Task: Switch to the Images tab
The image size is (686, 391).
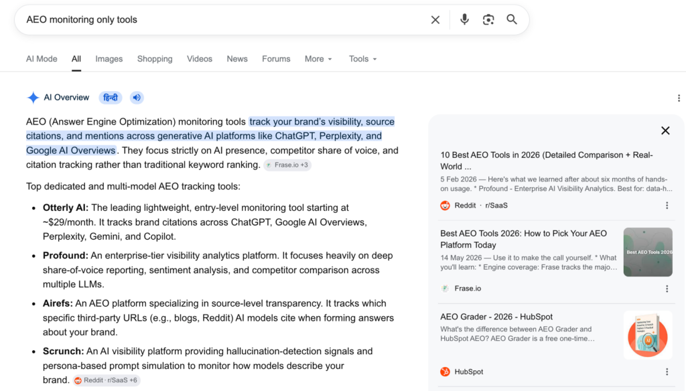Action: 109,59
